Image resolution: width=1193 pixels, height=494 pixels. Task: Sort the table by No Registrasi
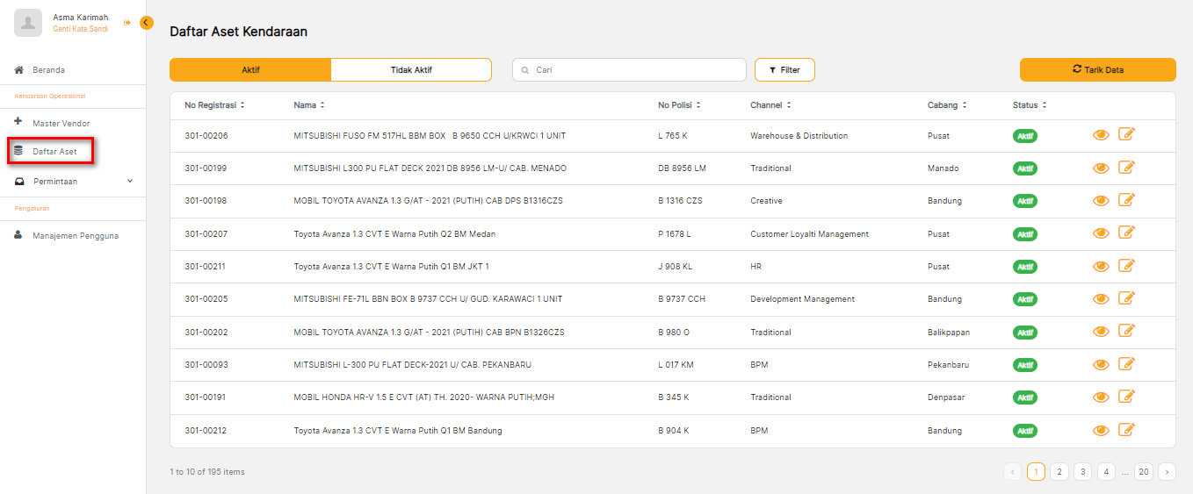(x=214, y=105)
